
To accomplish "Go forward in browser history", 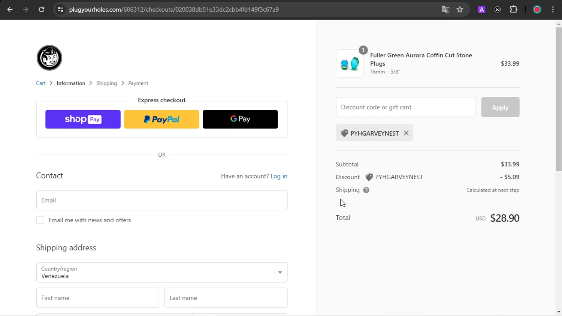I will point(25,9).
